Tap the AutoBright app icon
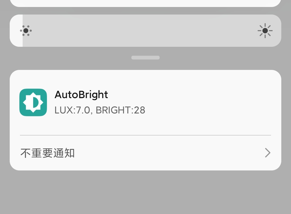Viewport: 291px width, 214px height. point(33,102)
